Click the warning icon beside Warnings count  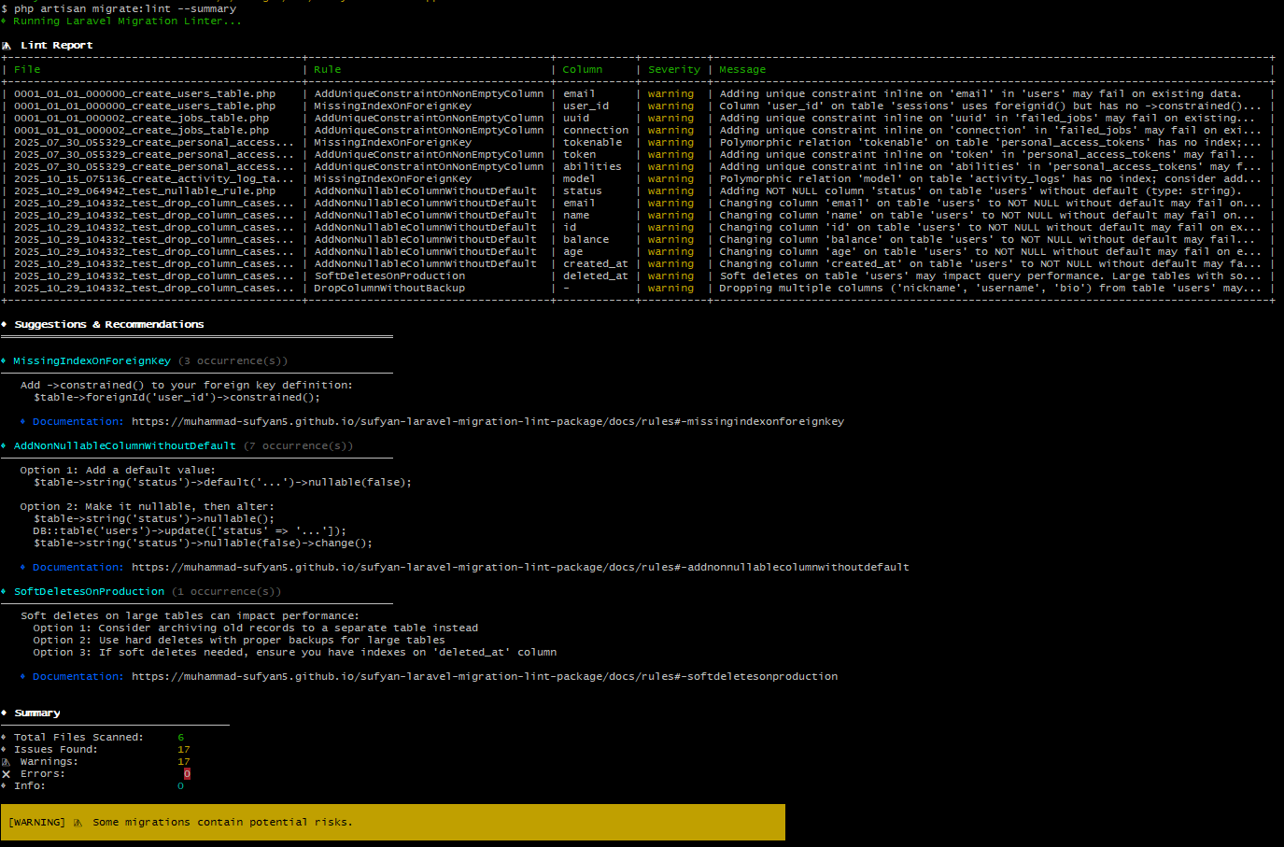7,762
